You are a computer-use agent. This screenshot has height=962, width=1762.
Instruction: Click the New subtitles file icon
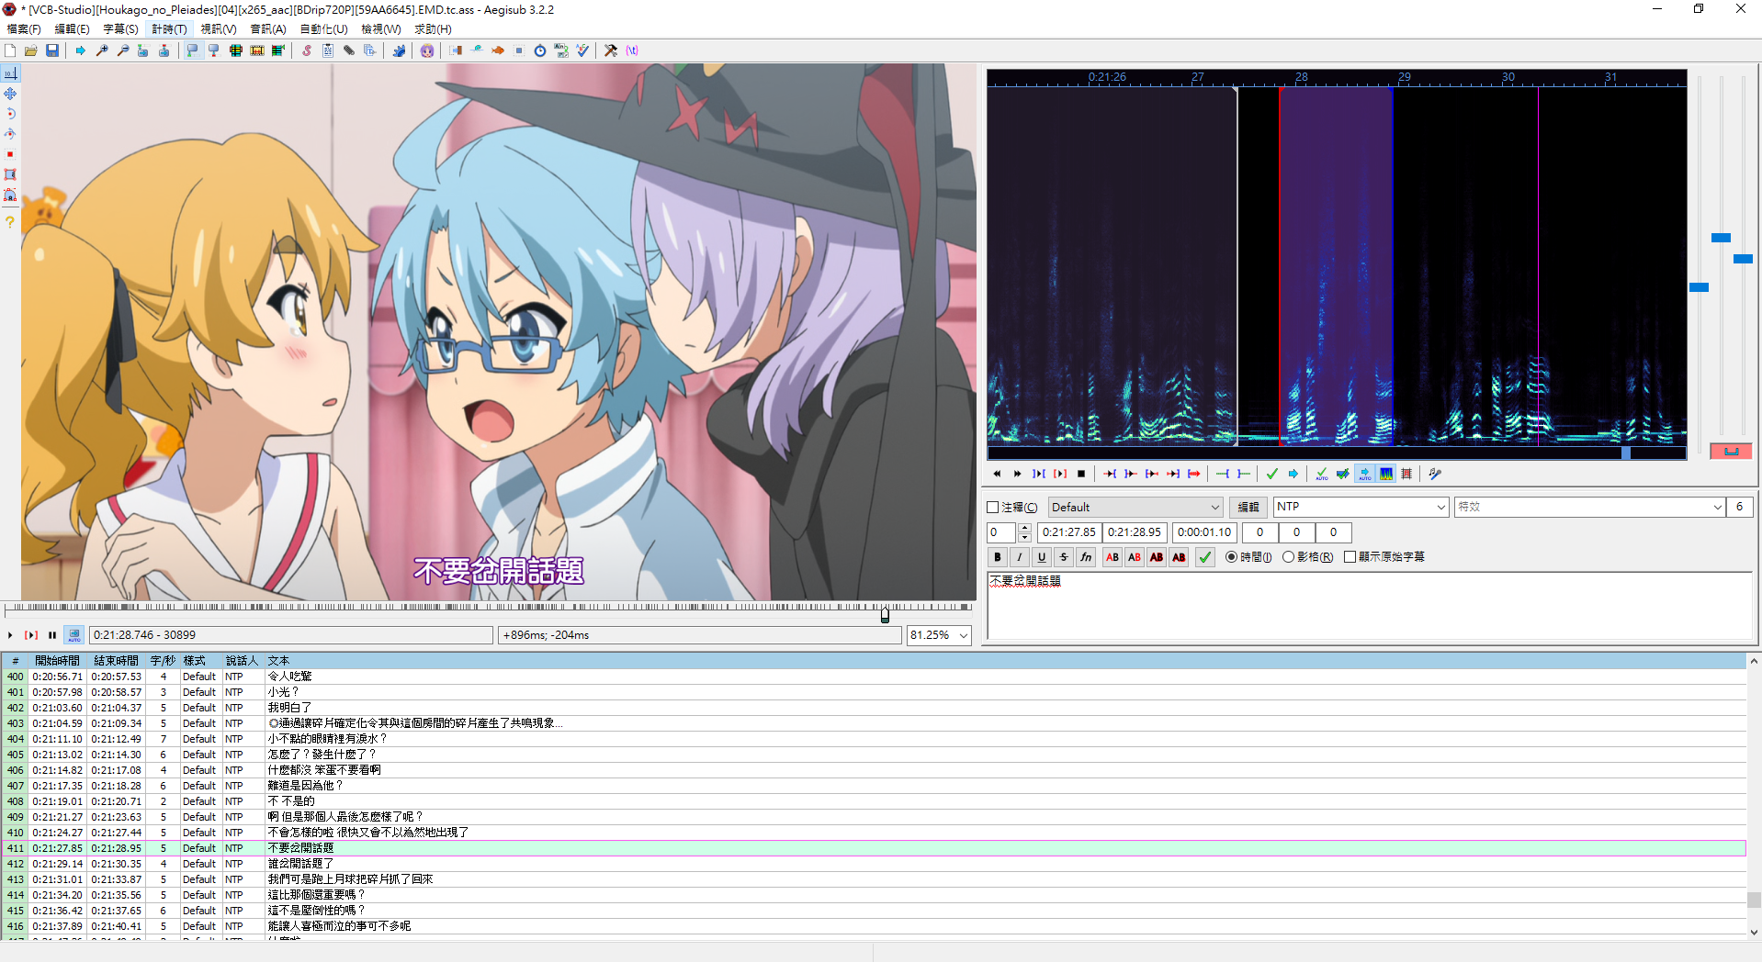click(x=10, y=50)
